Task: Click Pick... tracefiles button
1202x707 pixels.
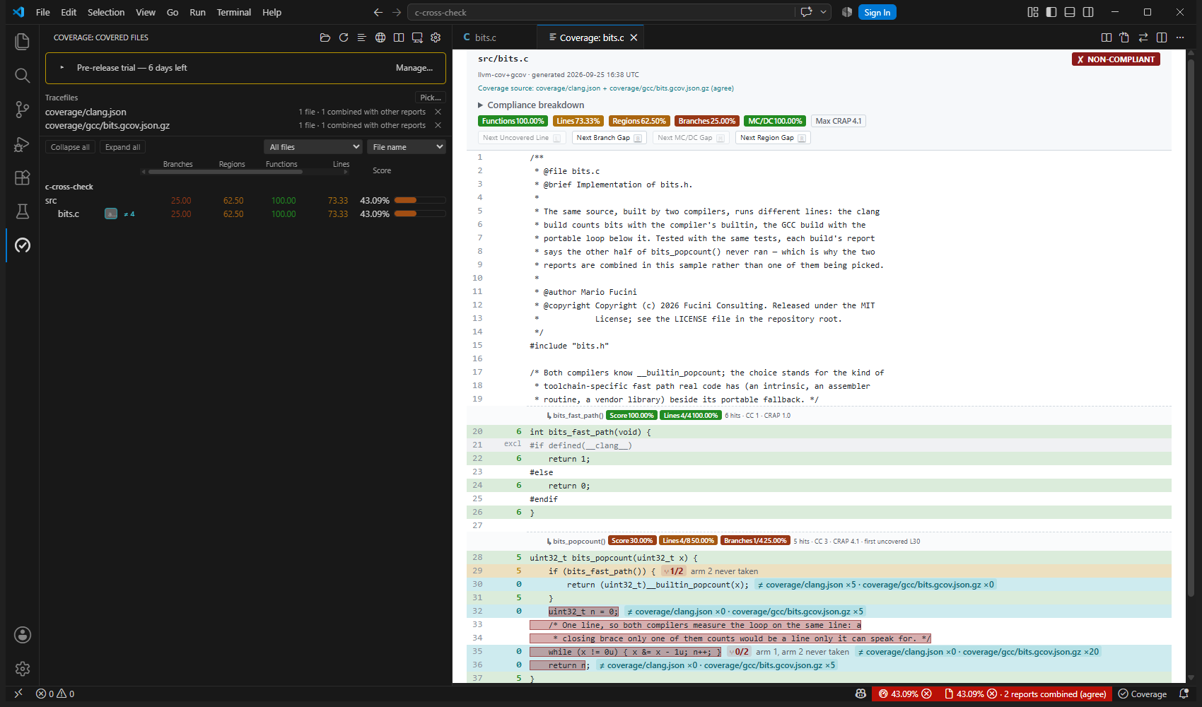Action: click(431, 98)
